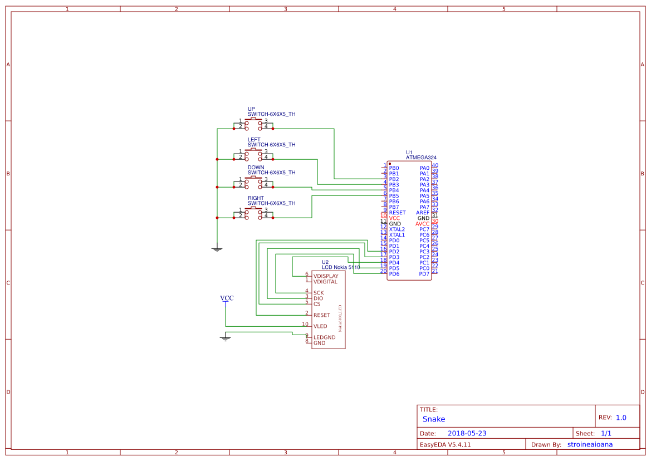Select SWITCH-6X6X5_TH text under UP label
Image resolution: width=651 pixels, height=461 pixels.
272,114
